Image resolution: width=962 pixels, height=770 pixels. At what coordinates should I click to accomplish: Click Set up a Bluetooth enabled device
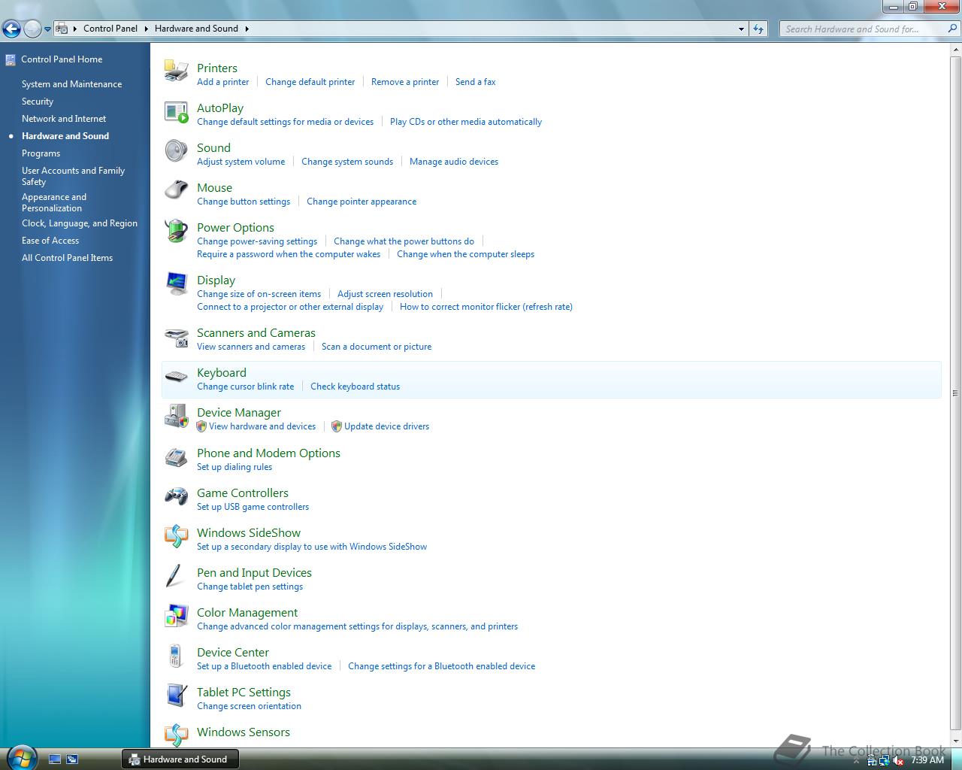point(264,666)
